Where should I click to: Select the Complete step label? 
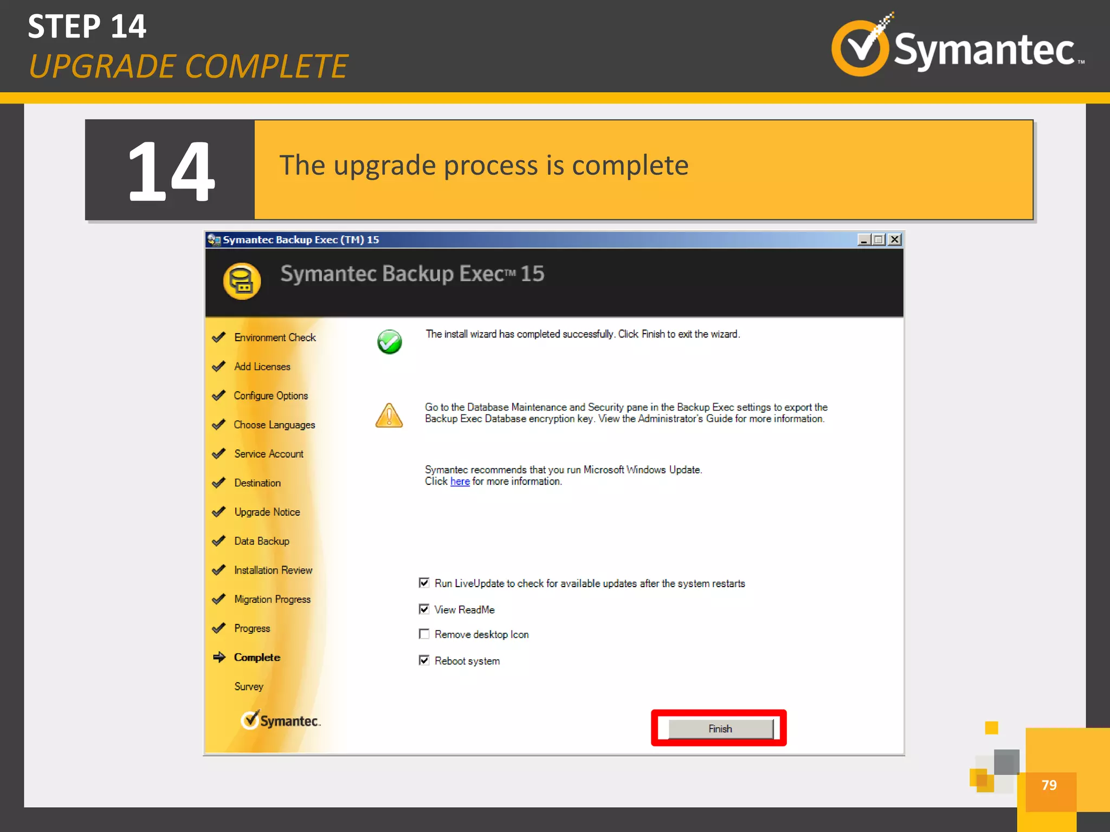(257, 658)
